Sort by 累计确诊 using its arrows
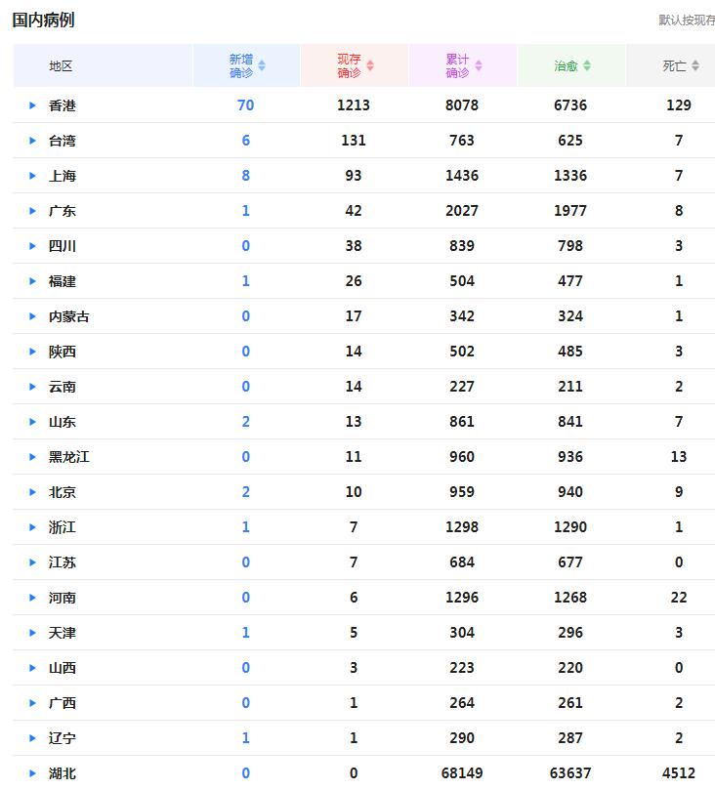The width and height of the screenshot is (715, 790). (479, 65)
